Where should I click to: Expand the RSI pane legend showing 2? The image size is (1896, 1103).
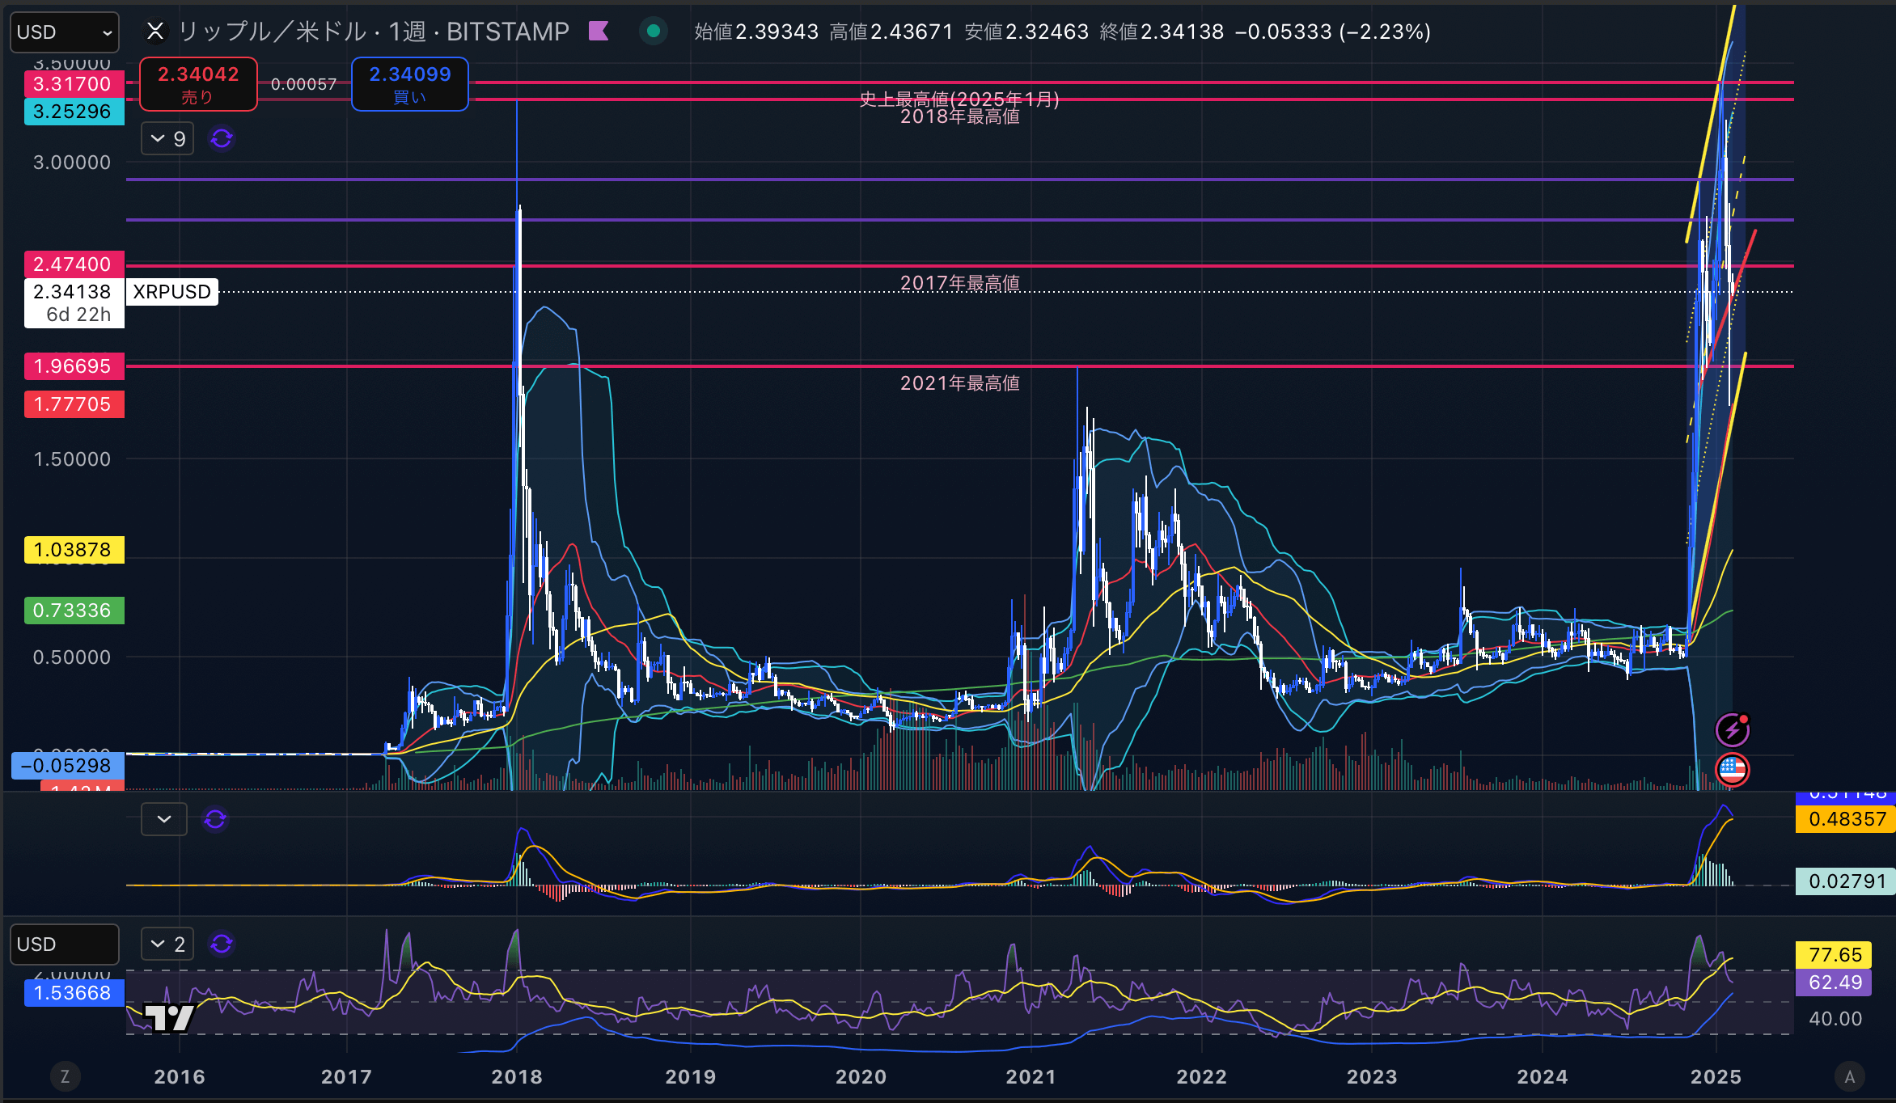[x=168, y=944]
